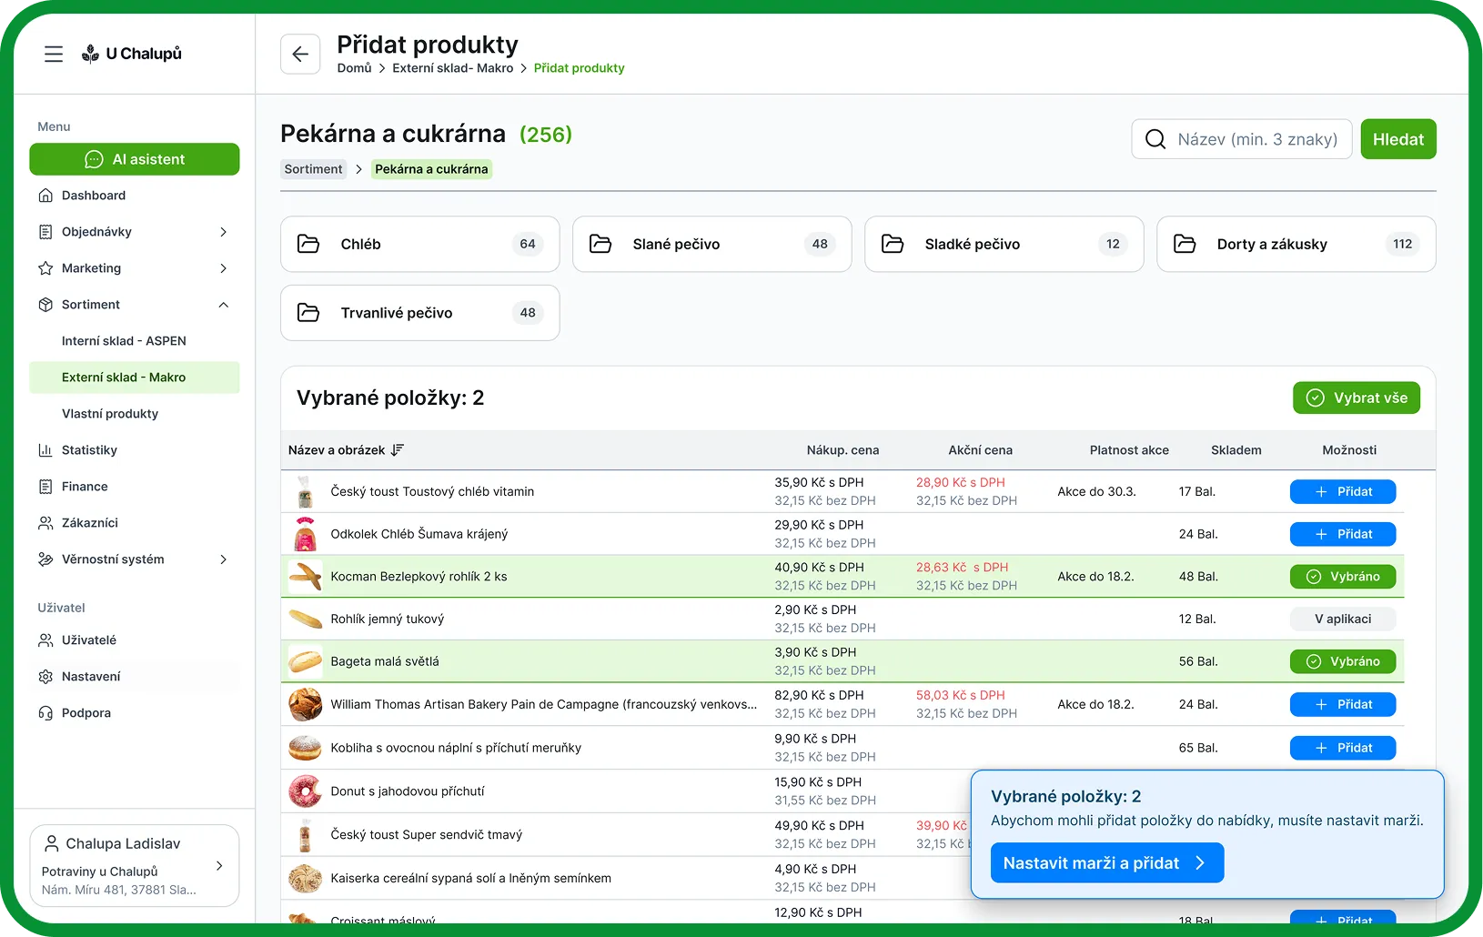The height and width of the screenshot is (937, 1483).
Task: Open Interní sklad - ASPEN menu item
Action: tap(124, 341)
